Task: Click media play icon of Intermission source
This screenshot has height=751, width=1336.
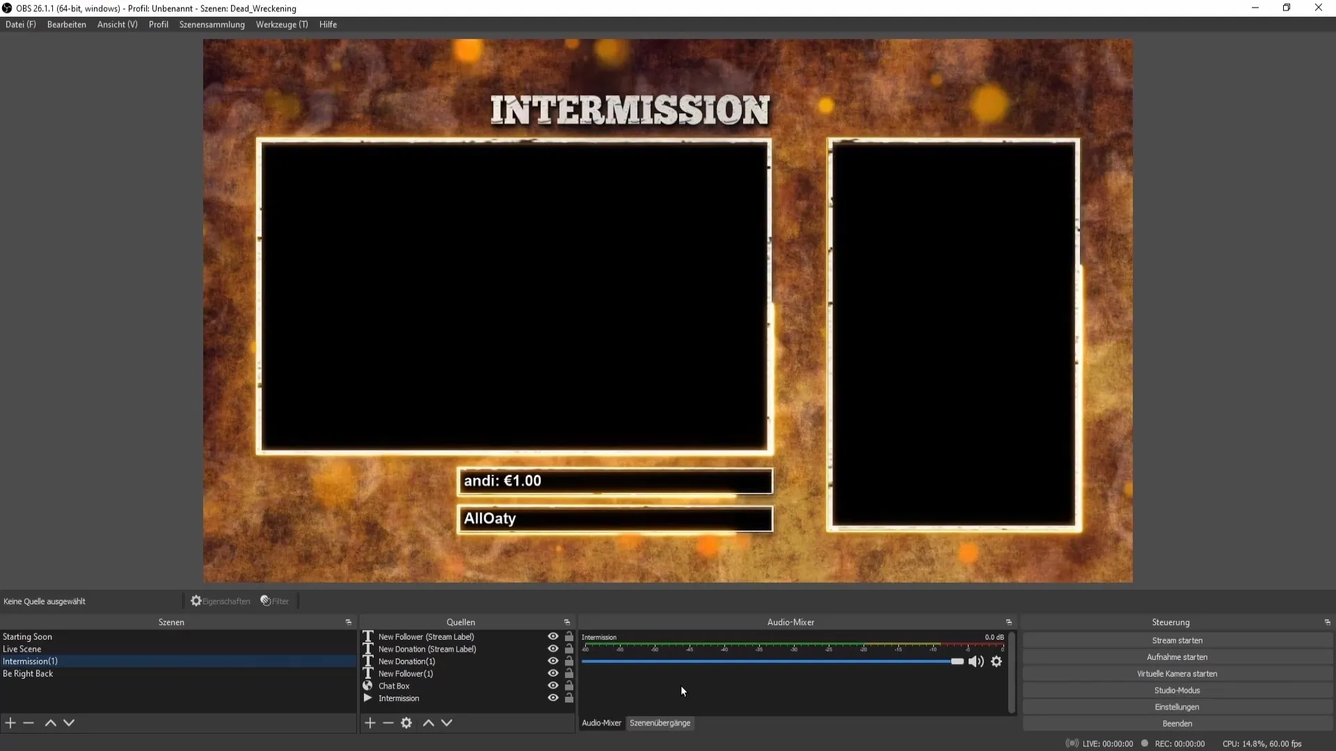Action: click(x=368, y=698)
